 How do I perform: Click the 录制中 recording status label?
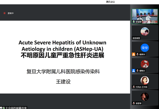point(11,13)
